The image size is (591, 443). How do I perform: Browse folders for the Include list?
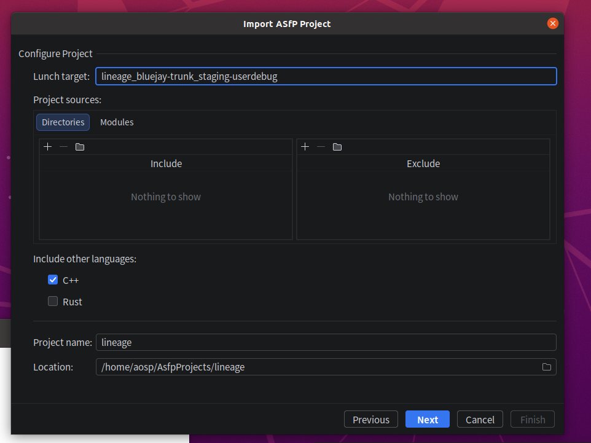[80, 147]
